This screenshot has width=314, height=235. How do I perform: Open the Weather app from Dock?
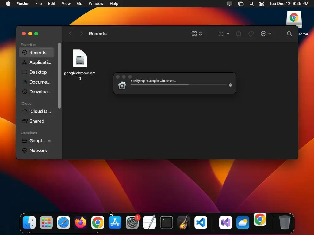[243, 222]
